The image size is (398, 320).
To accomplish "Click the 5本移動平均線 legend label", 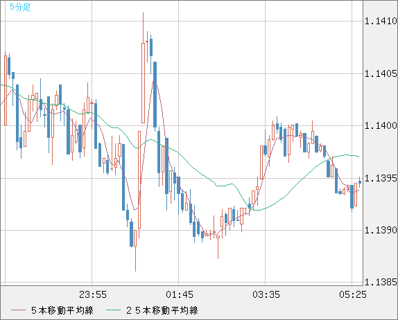I will tap(62, 310).
